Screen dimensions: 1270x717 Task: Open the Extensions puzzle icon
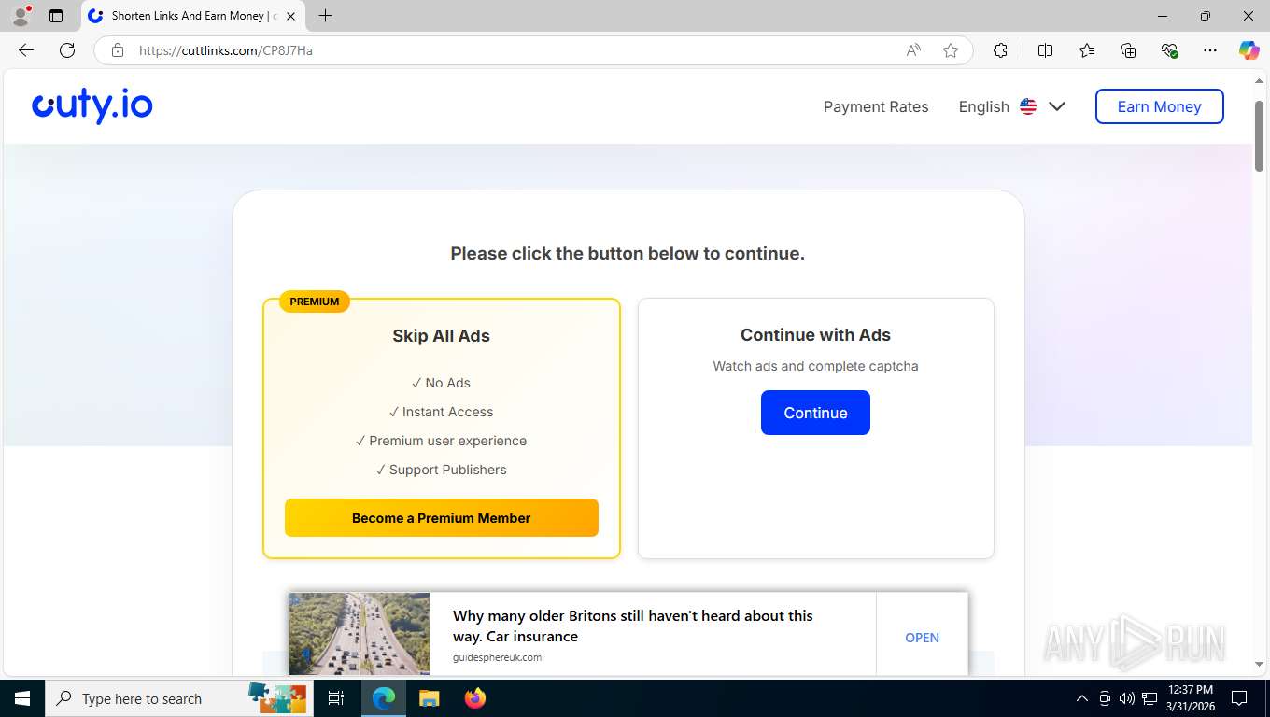(1000, 50)
